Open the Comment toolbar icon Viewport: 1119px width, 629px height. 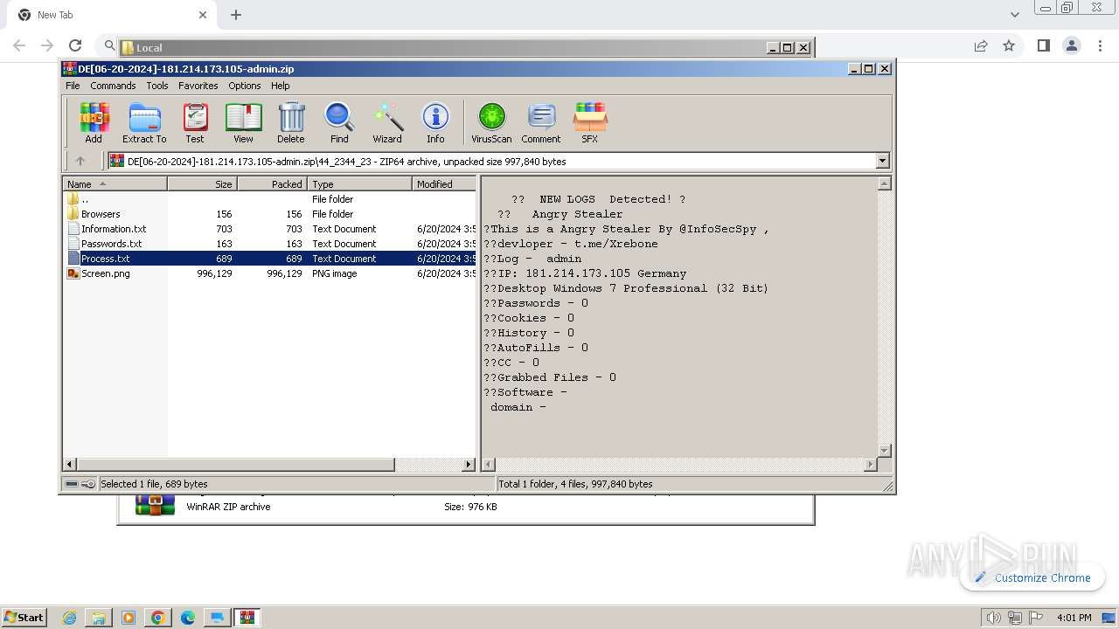coord(541,122)
